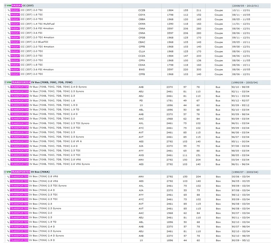Click magnifier icon for Passat CC 2.0 TSI CCZB

[8, 10]
